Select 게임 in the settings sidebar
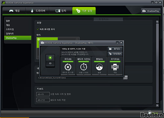The image size is (164, 118). pyautogui.click(x=8, y=25)
